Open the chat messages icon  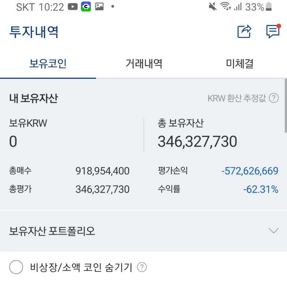[x=273, y=31]
